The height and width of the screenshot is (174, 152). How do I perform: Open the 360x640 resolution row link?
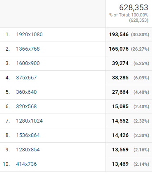tap(26, 92)
